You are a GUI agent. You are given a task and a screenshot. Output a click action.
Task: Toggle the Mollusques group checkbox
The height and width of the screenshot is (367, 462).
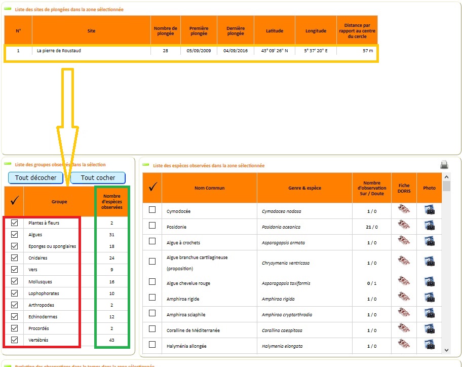click(14, 281)
